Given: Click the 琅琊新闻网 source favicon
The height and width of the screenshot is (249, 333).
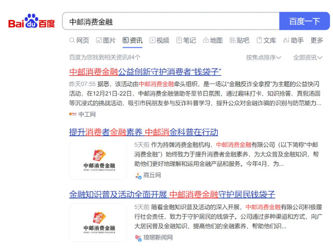Looking at the screenshot, I should 138,238.
